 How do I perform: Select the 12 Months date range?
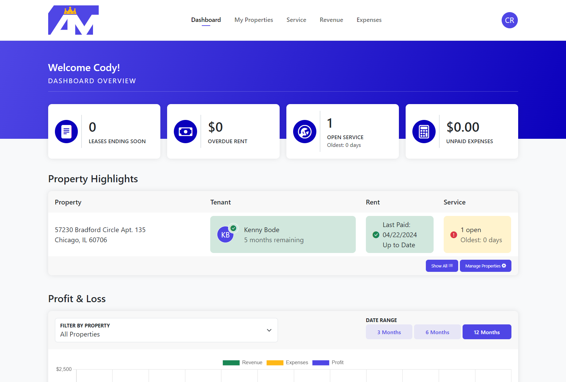coord(486,332)
